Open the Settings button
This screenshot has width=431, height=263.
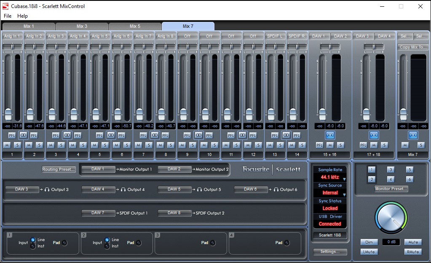pos(330,252)
